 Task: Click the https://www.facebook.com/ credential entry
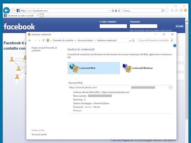click(x=83, y=87)
